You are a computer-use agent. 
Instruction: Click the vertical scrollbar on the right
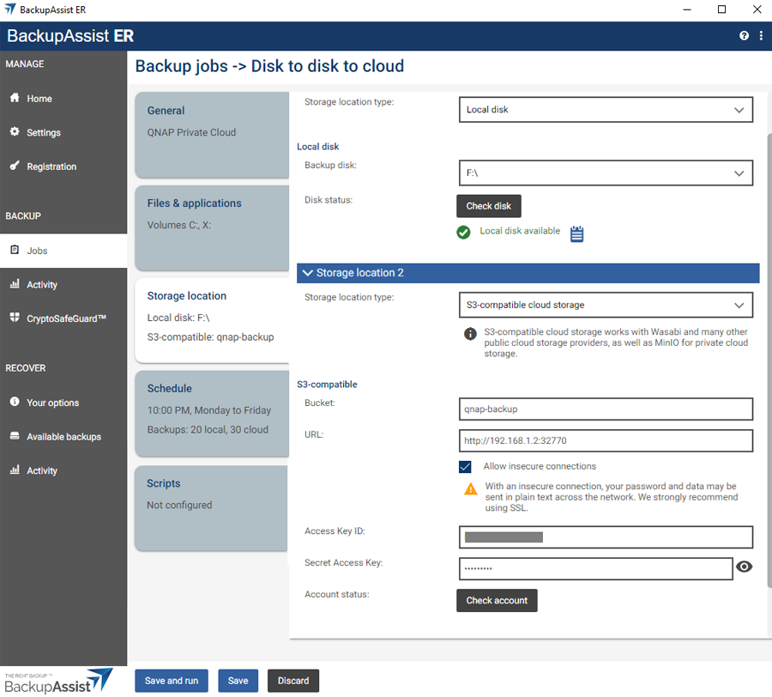coord(769,360)
